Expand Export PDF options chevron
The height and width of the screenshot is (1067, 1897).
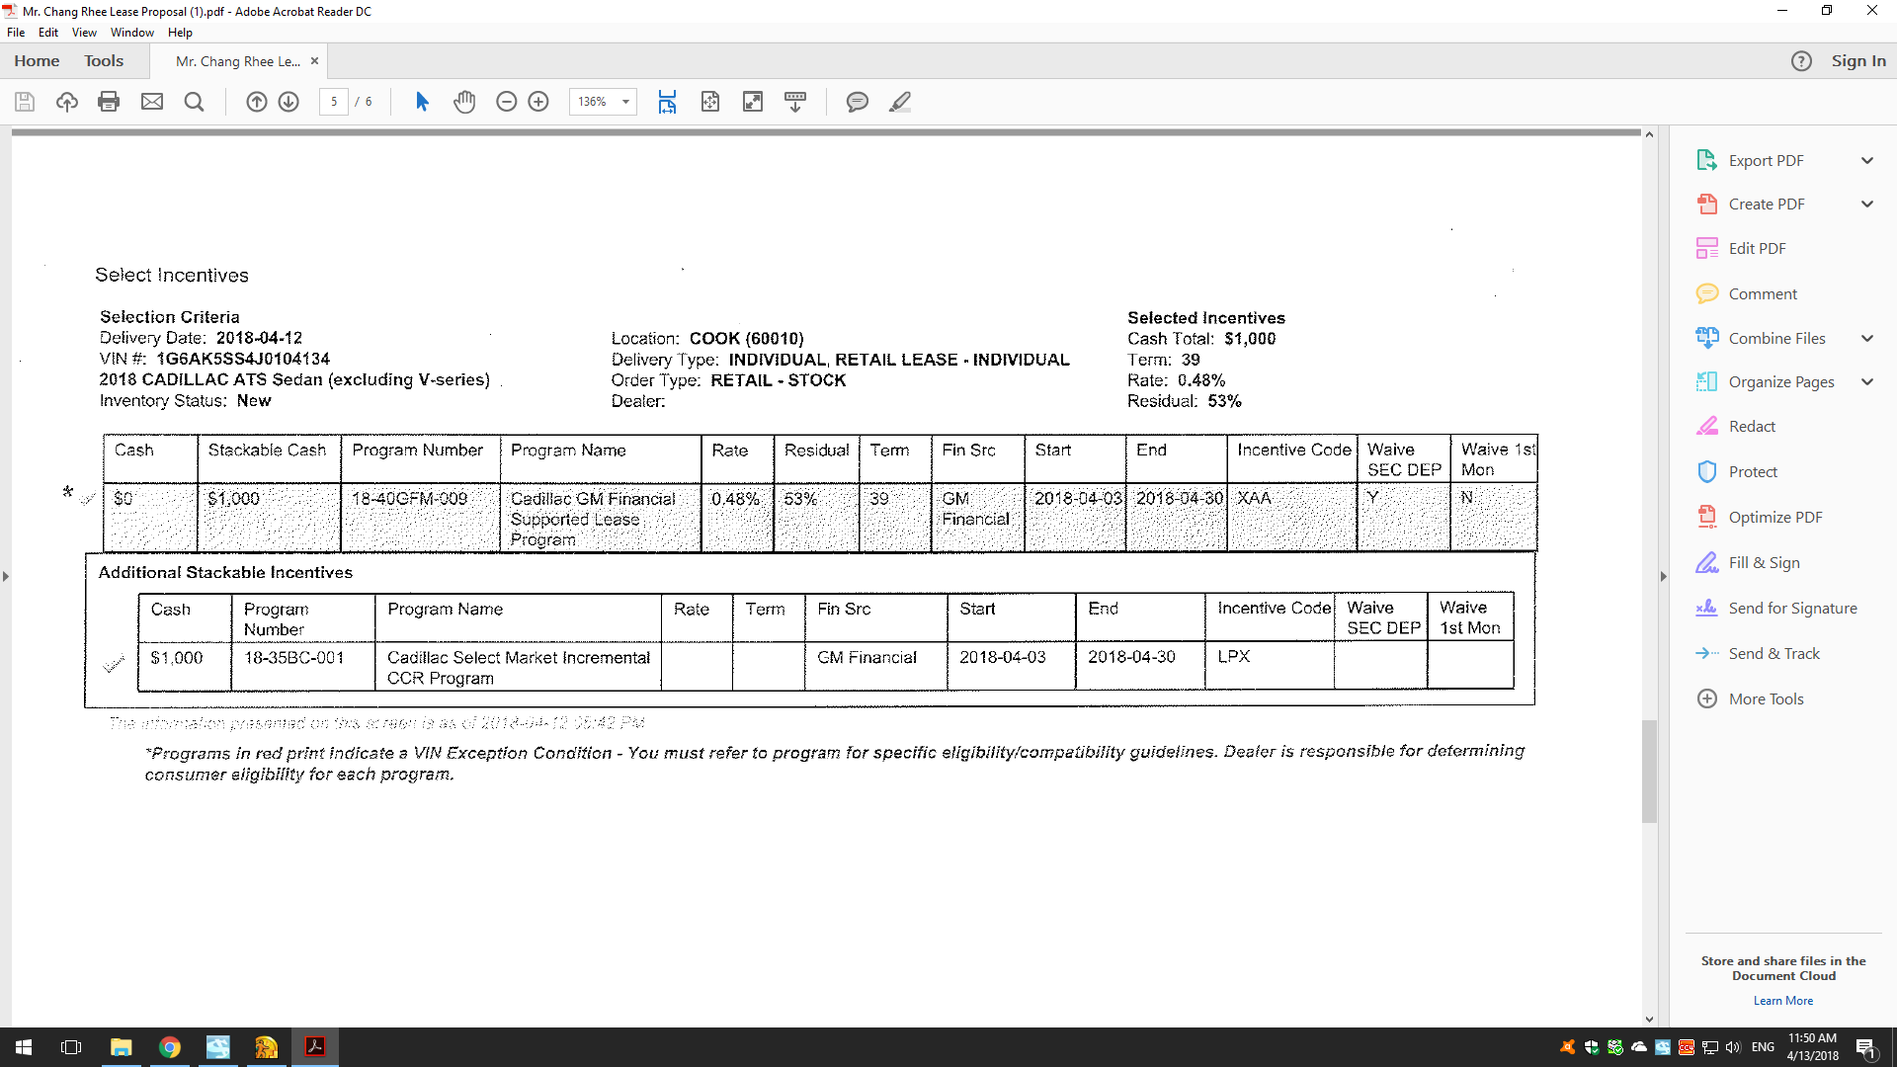pyautogui.click(x=1867, y=161)
